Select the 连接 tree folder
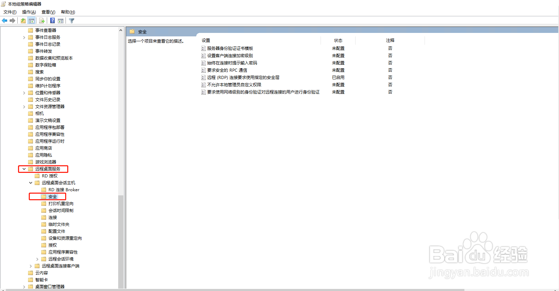This screenshot has width=559, height=291. pyautogui.click(x=53, y=218)
